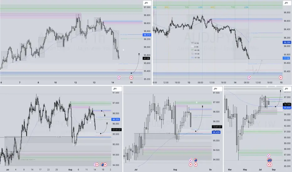Click Australia flag event icon on the 13:41:37 daily chart
This screenshot has height=172, width=292.
pyautogui.click(x=196, y=160)
